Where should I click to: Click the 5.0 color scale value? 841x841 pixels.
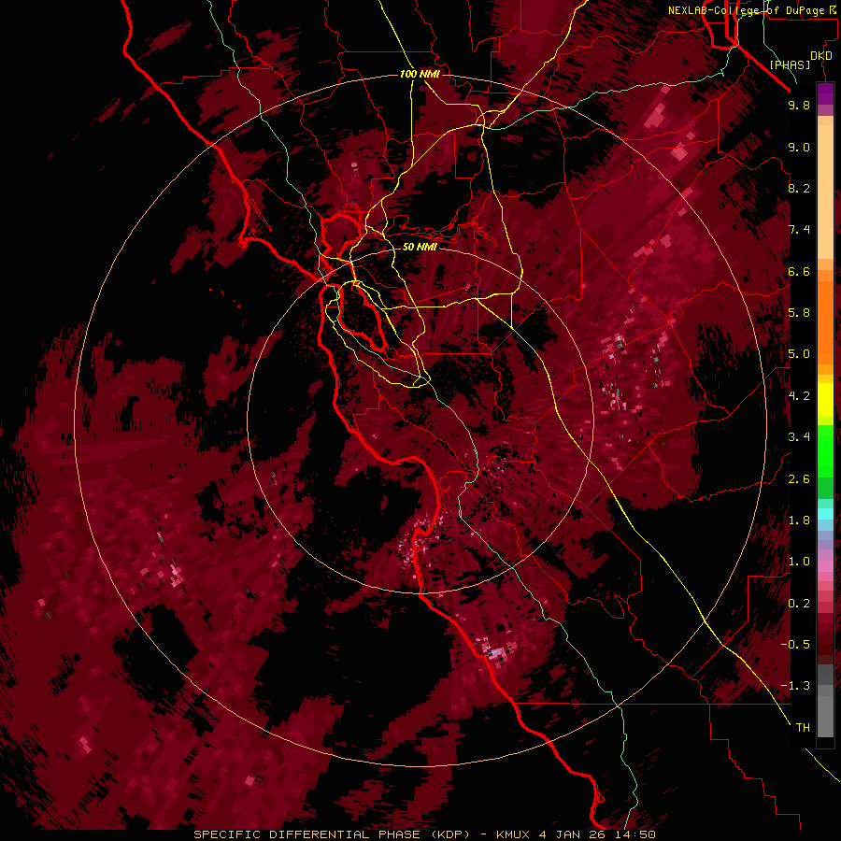pyautogui.click(x=799, y=354)
